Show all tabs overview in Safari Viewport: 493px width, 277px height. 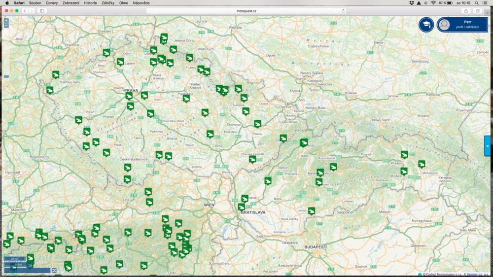pos(477,10)
